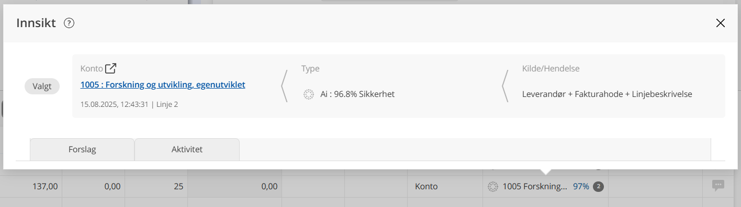Switch to the Aktivitet tab
This screenshot has width=741, height=207.
pos(187,150)
